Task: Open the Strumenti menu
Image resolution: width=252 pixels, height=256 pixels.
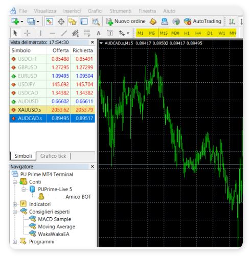Action: [x=121, y=11]
